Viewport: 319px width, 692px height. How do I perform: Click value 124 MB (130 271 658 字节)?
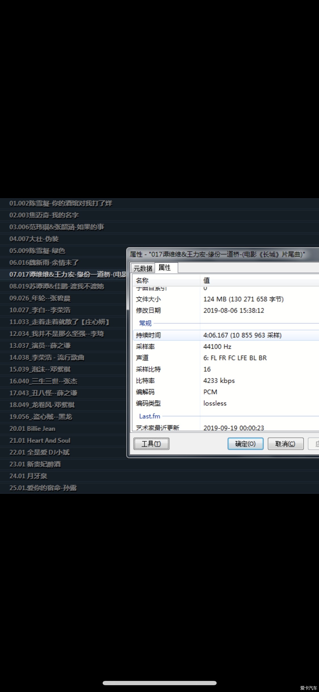tap(244, 299)
